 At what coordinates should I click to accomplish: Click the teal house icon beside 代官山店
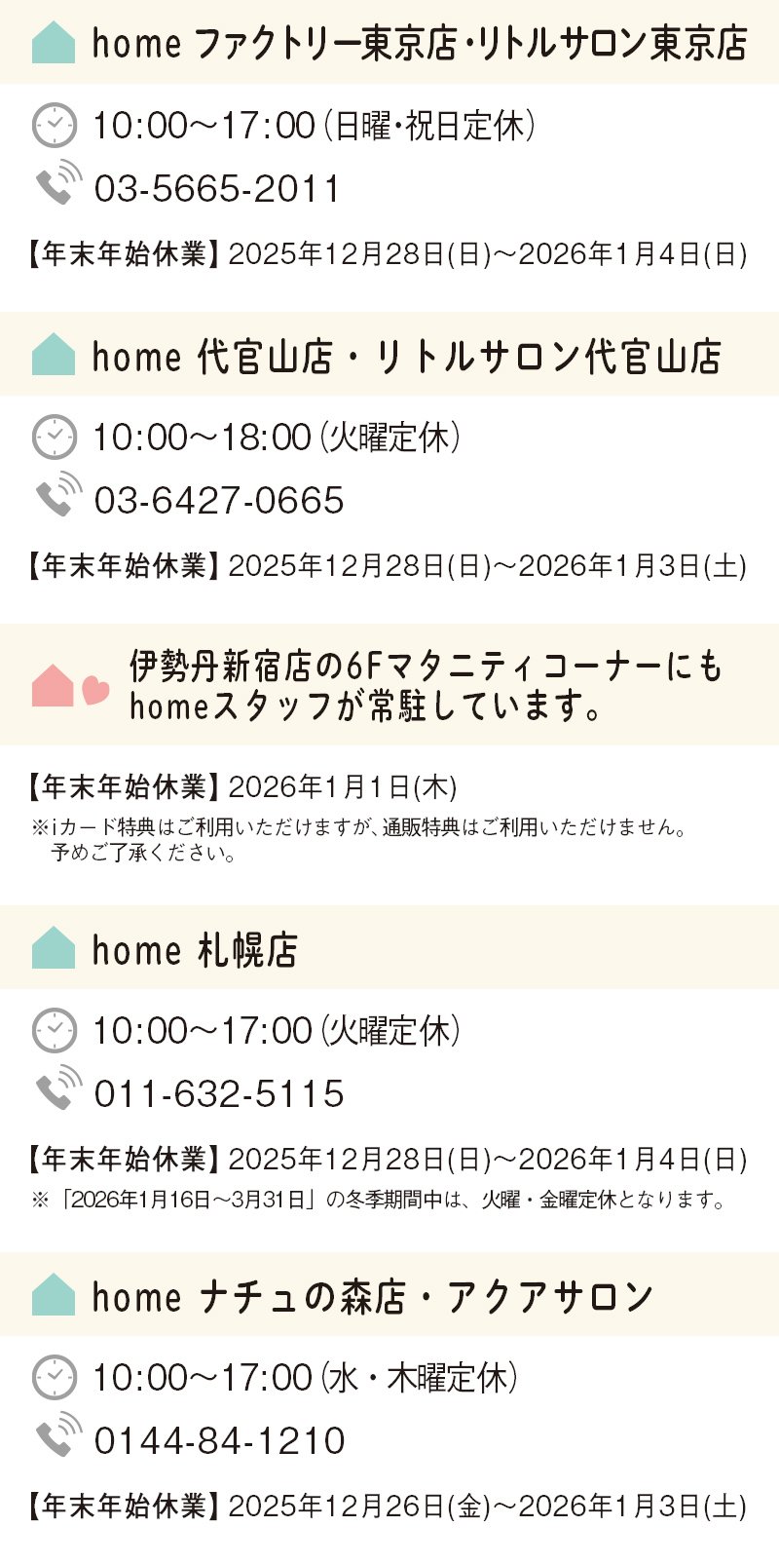(54, 356)
